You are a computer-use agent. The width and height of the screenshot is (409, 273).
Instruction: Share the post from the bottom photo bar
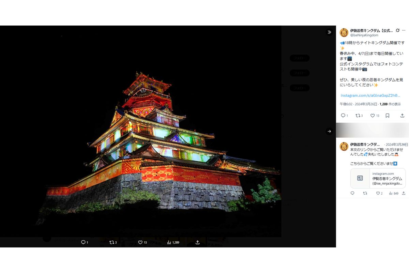pyautogui.click(x=197, y=242)
